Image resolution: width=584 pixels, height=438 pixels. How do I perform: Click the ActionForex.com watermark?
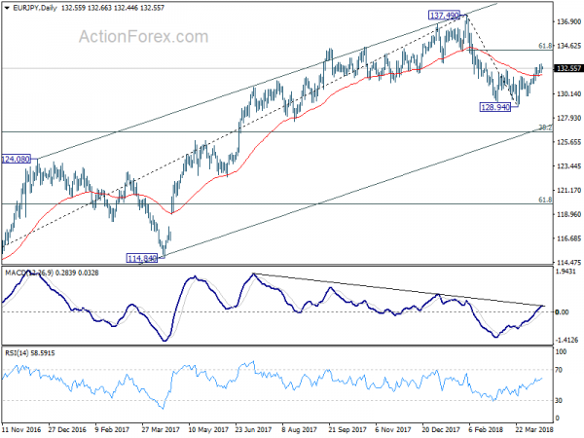[143, 37]
